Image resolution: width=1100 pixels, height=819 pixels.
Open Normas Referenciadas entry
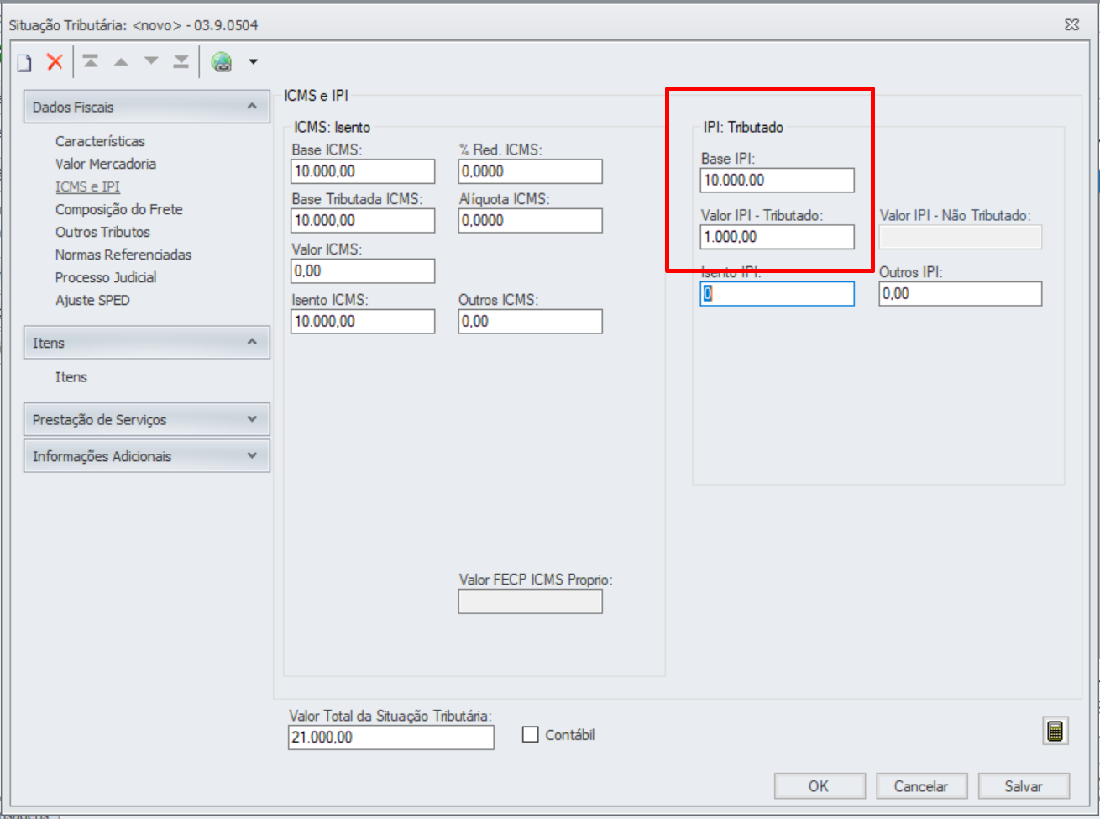pyautogui.click(x=123, y=255)
